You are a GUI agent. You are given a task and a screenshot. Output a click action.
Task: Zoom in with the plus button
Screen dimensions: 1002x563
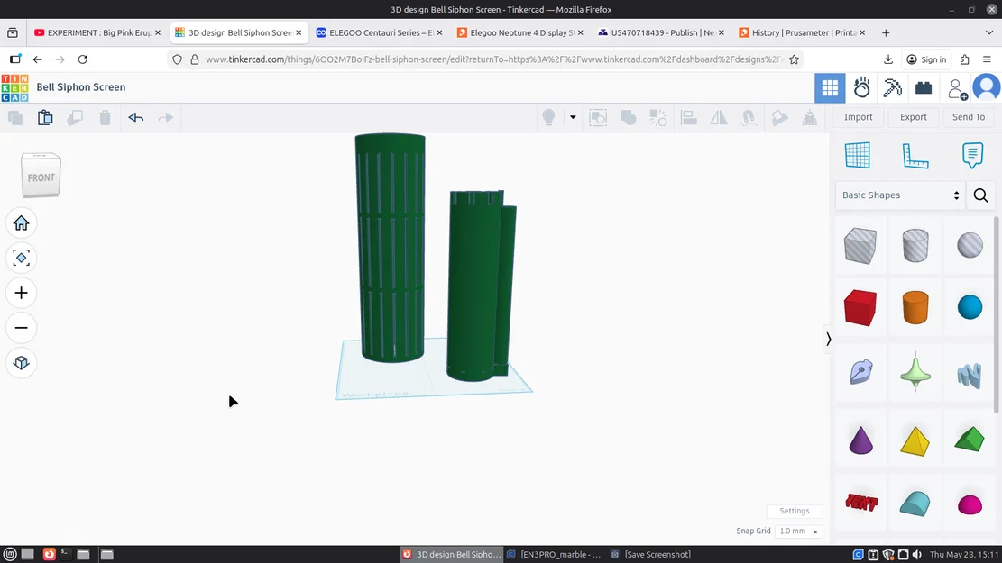click(x=21, y=293)
